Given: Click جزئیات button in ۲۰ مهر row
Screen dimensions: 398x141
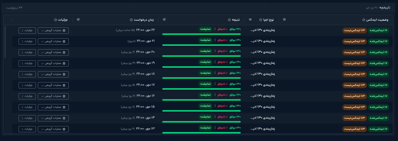Looking at the screenshot, I should [x=27, y=52].
